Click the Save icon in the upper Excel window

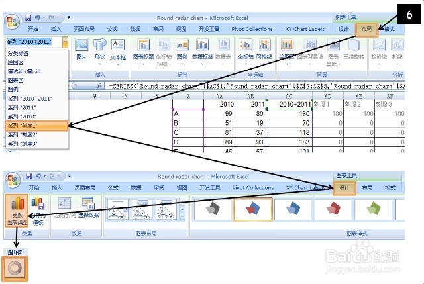tap(28, 18)
